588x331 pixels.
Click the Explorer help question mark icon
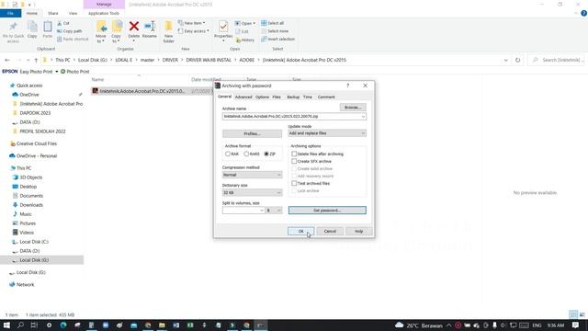[583, 13]
